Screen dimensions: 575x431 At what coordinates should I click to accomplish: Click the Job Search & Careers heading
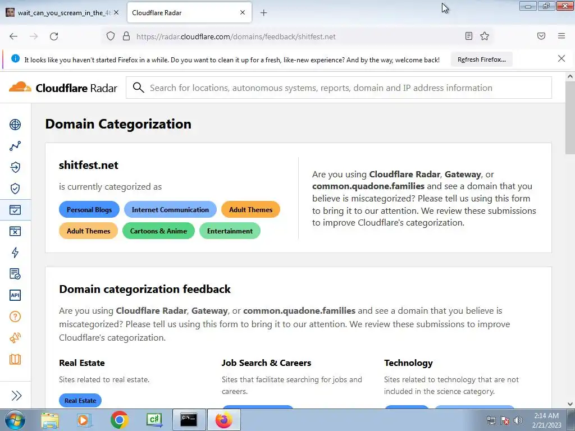pos(266,363)
